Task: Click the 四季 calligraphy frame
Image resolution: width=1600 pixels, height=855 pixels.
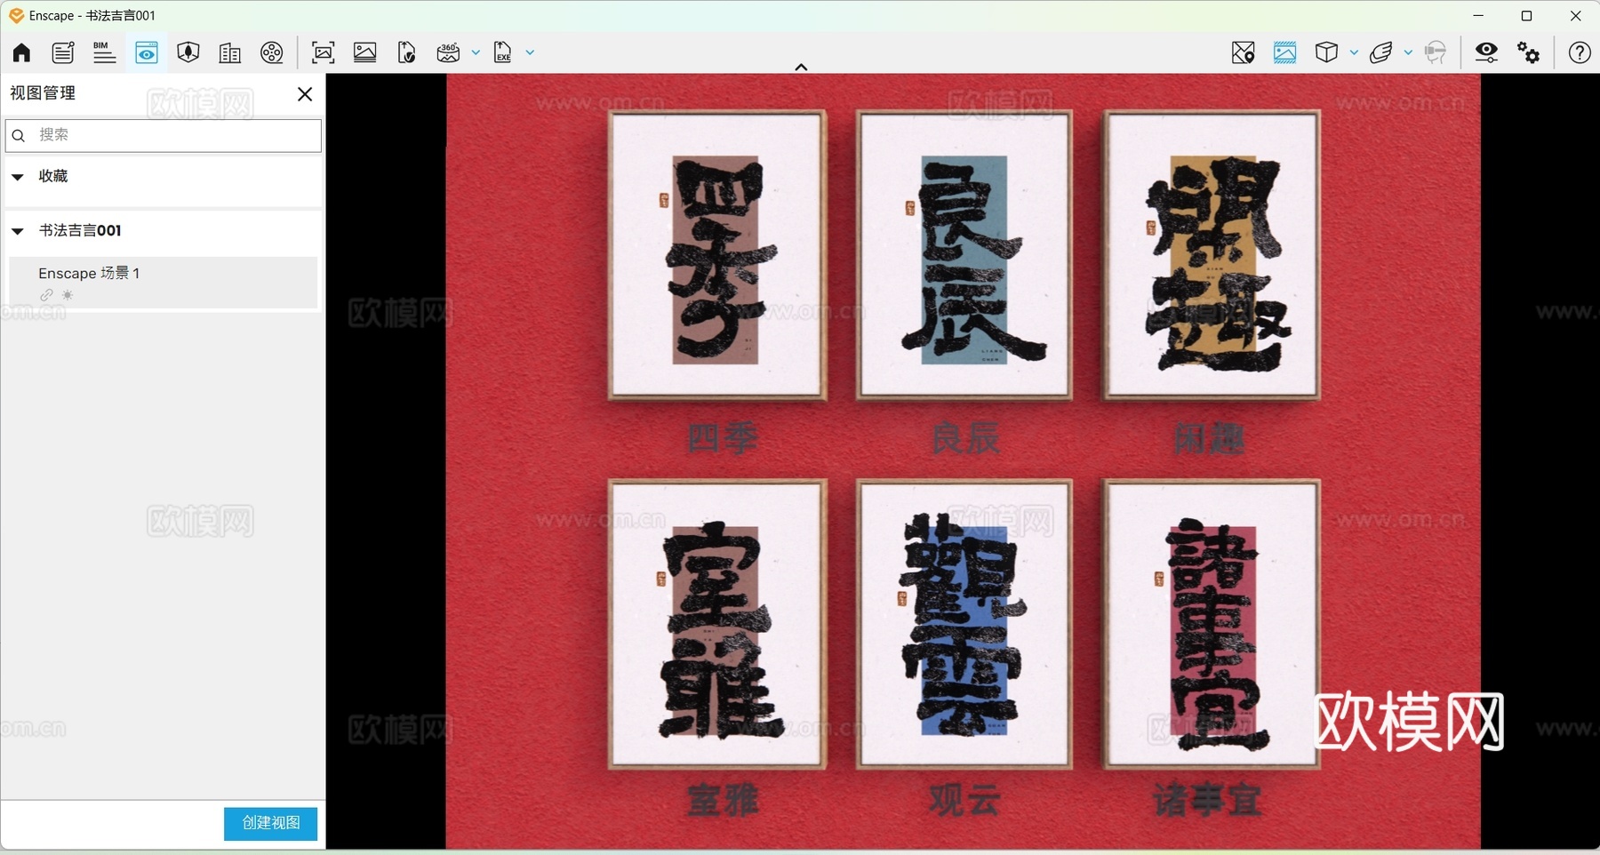Action: click(x=717, y=255)
